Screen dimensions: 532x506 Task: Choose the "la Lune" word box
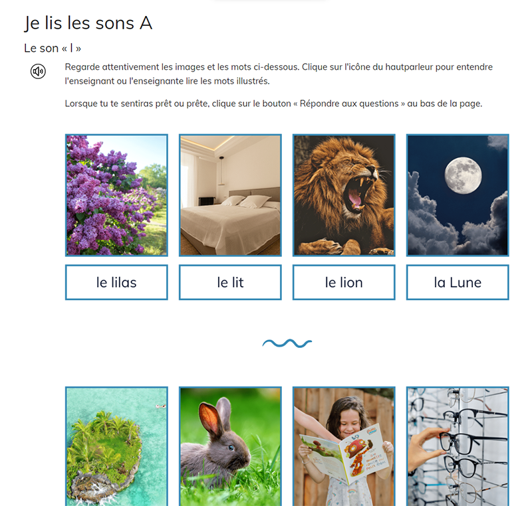click(458, 282)
